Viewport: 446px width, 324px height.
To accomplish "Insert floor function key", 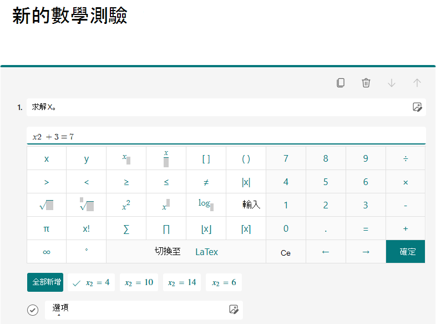I will coord(206,228).
